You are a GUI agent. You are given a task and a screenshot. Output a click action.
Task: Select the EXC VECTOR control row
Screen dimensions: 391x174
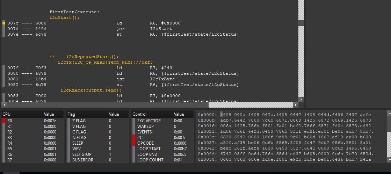162,121
